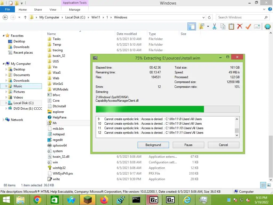Screen dimensions: 273x205
Task: Cancel the 7-Zip extraction
Action: (x=223, y=145)
